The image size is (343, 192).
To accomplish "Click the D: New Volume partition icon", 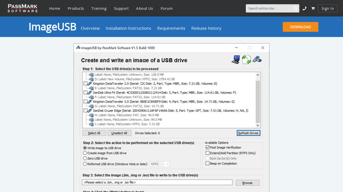I will [91, 79].
